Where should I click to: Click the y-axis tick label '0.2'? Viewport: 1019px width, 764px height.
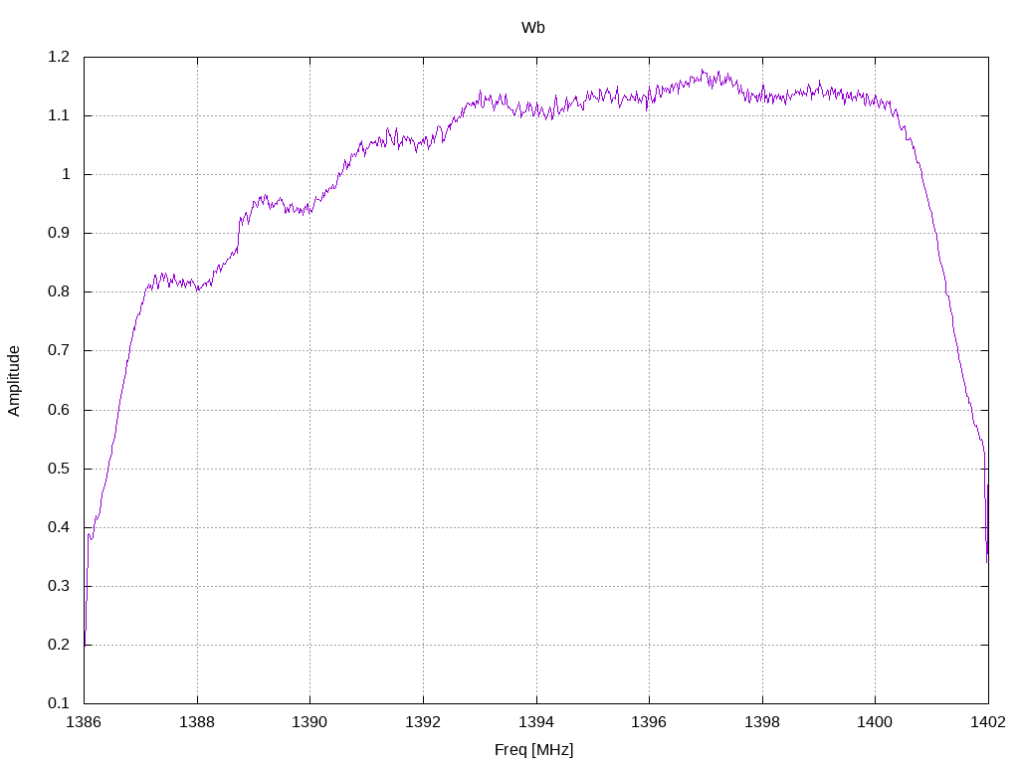[59, 645]
